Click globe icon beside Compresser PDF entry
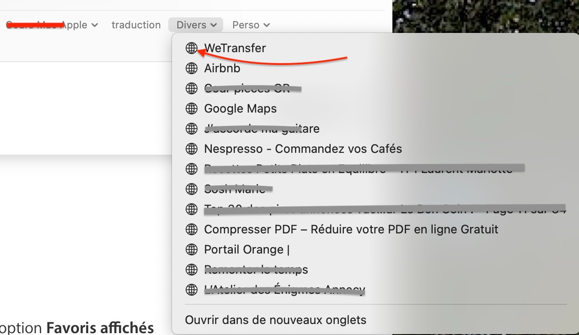This screenshot has height=335, width=579. tap(192, 229)
